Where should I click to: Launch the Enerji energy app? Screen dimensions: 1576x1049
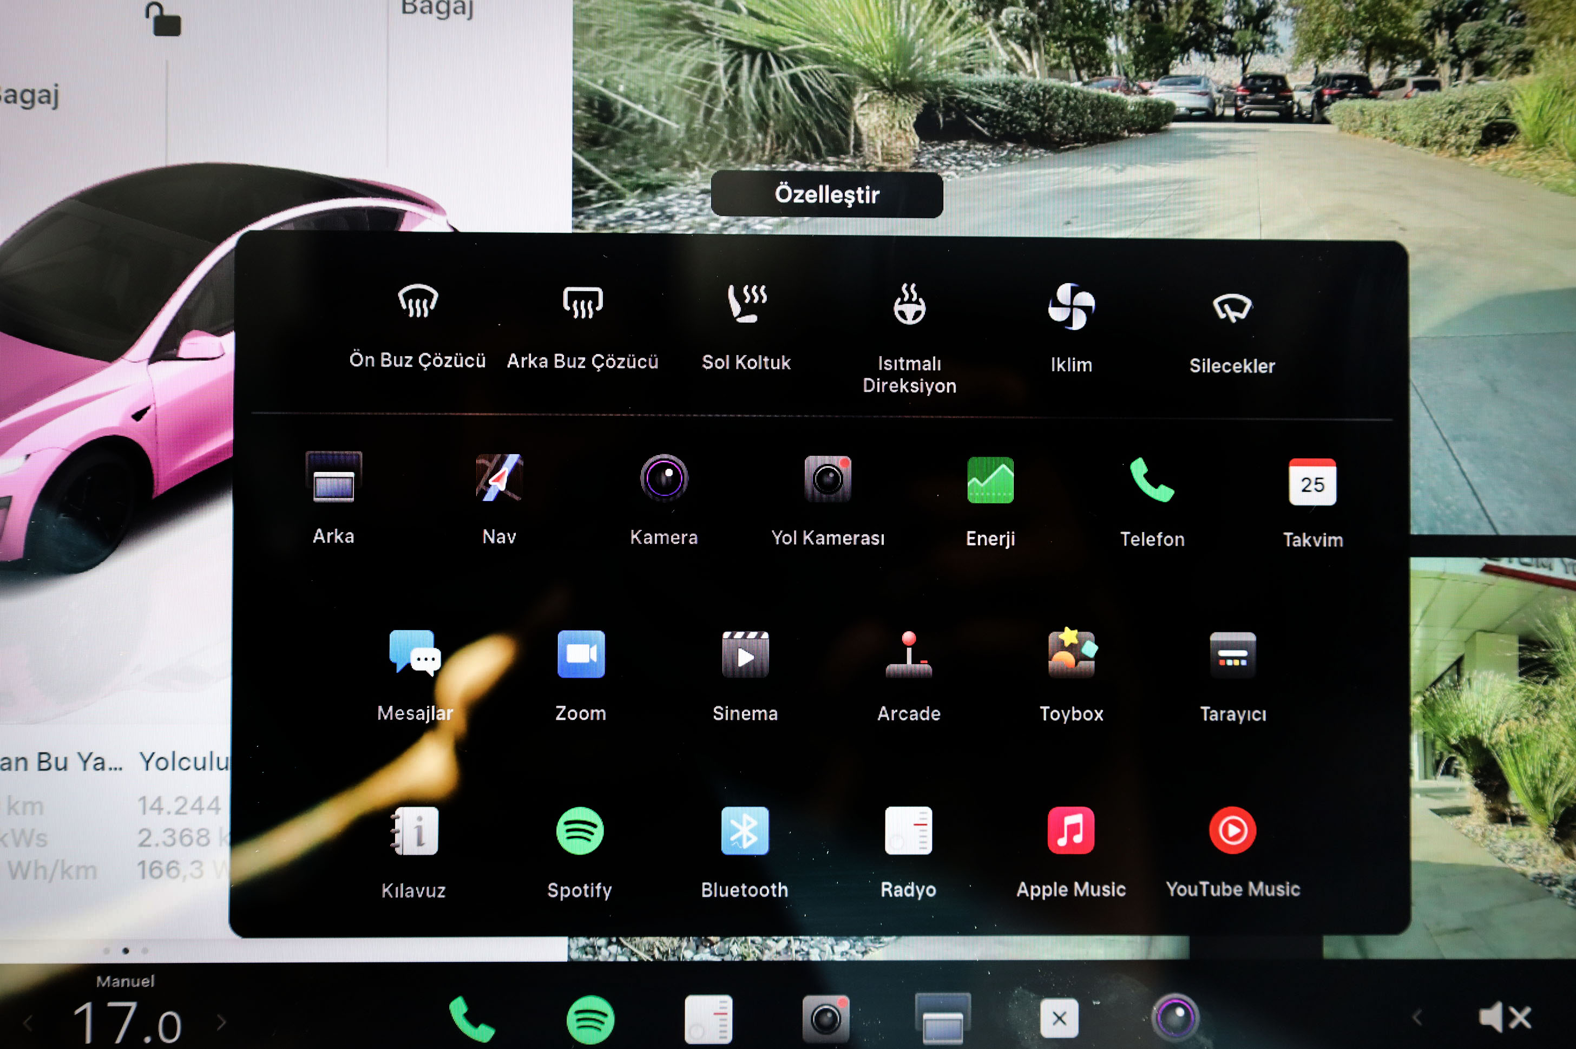990,480
